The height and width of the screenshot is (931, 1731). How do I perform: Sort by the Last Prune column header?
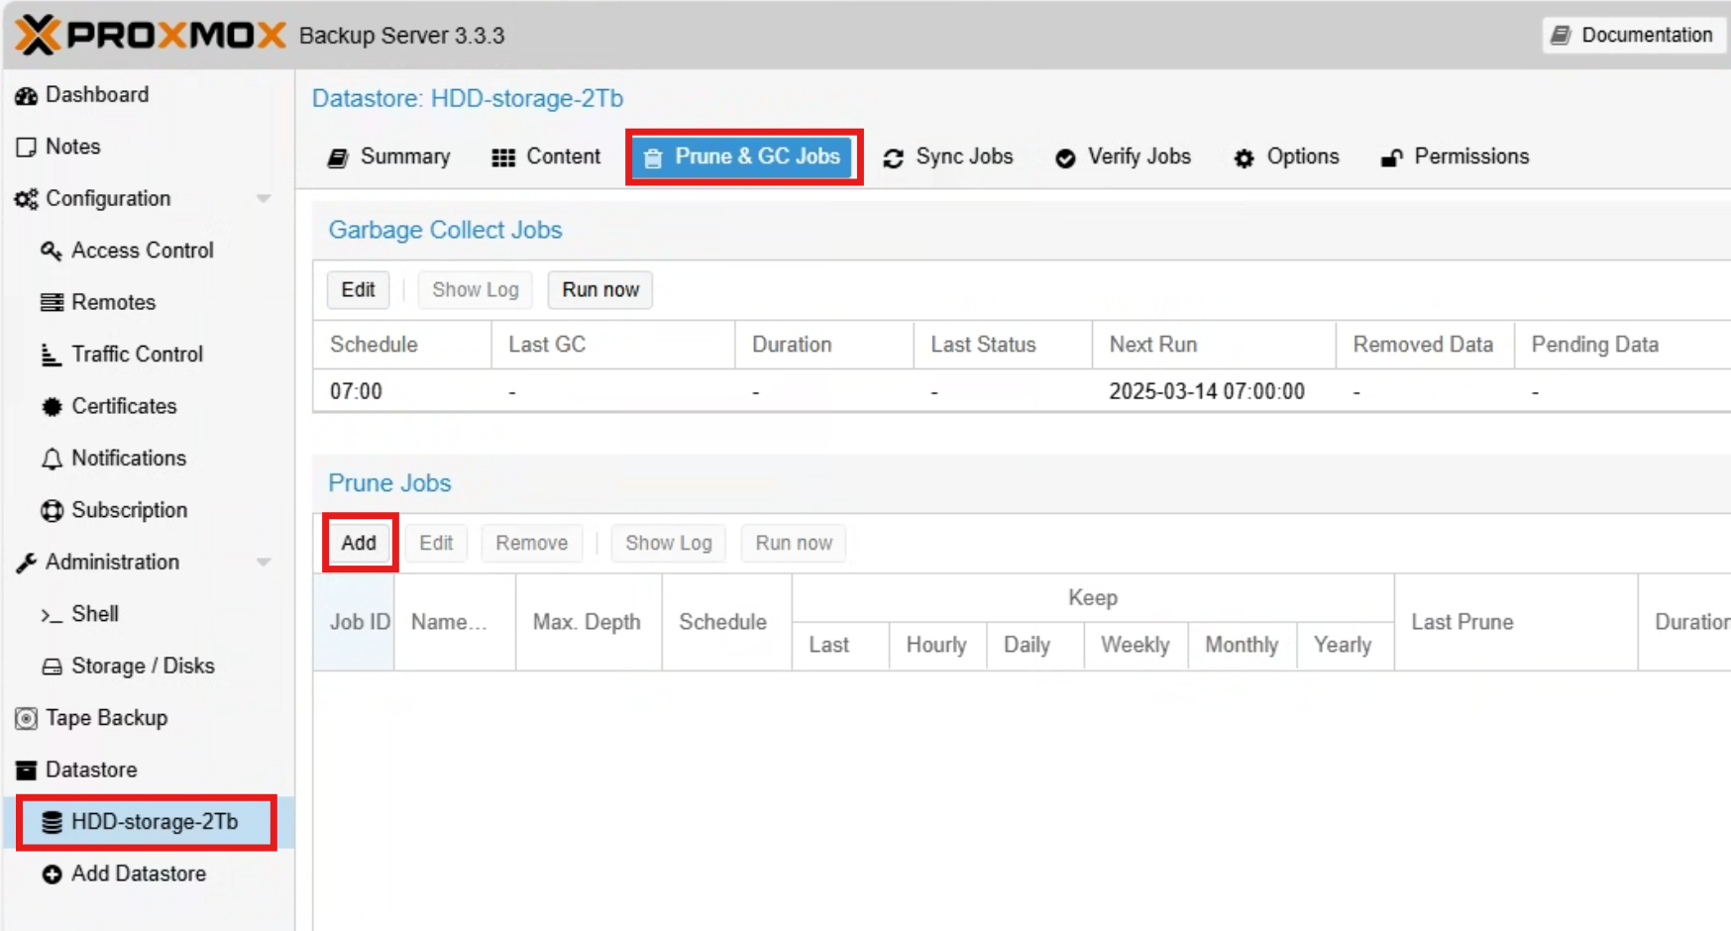[1516, 622]
